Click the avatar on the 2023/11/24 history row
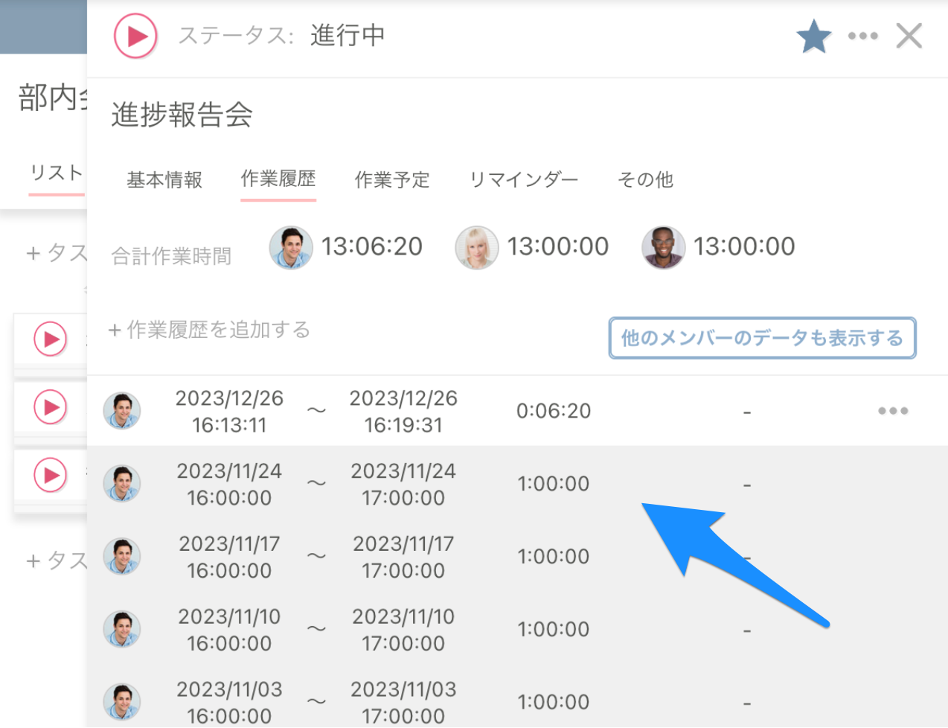Viewport: 948px width, 728px height. tap(122, 483)
